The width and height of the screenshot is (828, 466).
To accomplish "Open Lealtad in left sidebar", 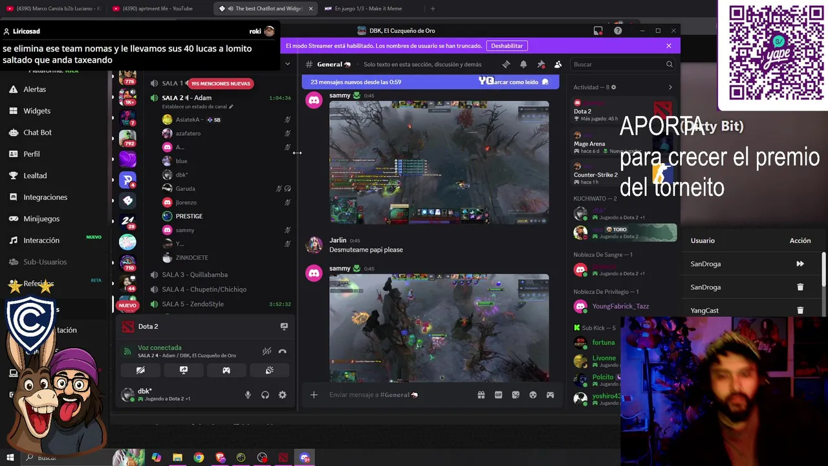I will coord(35,175).
